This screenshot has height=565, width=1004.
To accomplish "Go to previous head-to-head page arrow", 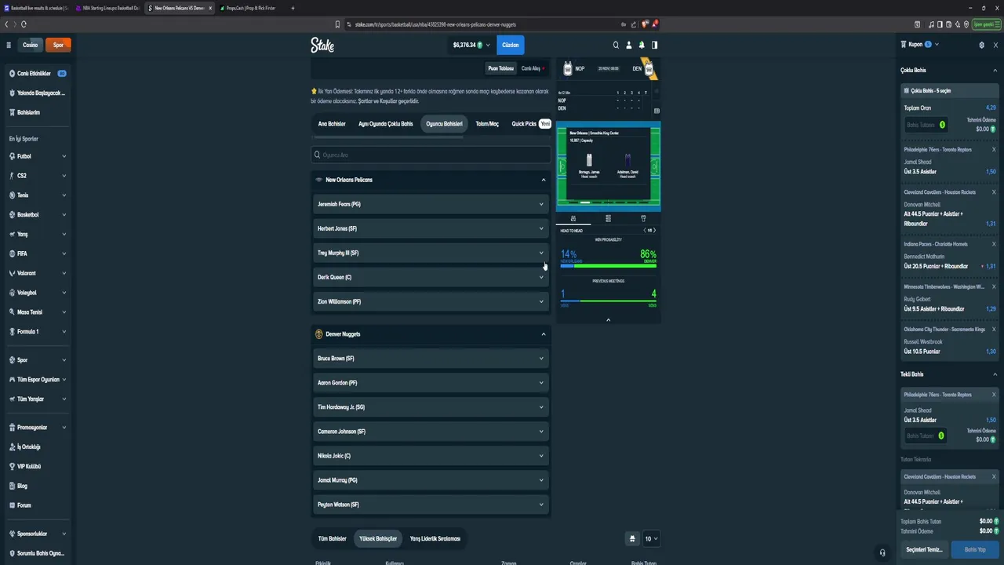I will point(645,230).
